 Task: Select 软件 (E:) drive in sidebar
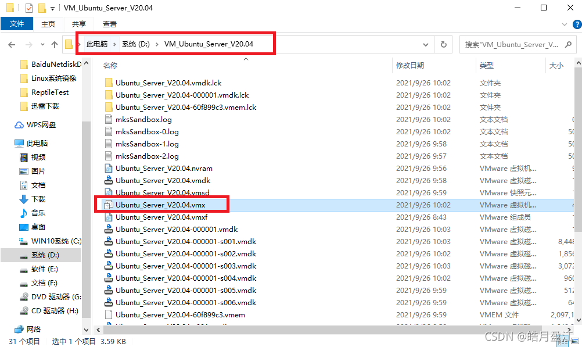[x=38, y=269]
